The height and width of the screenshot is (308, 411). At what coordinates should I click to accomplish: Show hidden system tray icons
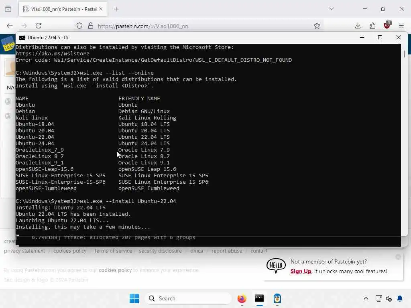click(366, 298)
